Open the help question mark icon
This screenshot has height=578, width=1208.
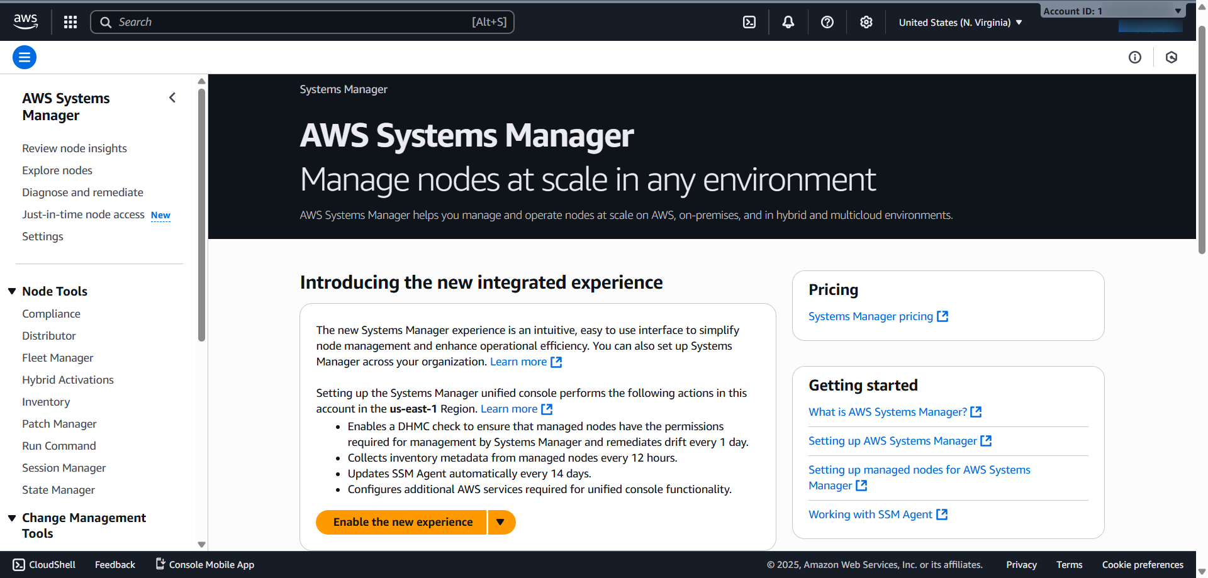click(x=827, y=22)
